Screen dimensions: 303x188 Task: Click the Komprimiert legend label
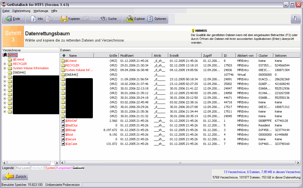tap(64, 168)
